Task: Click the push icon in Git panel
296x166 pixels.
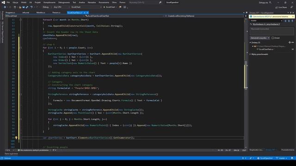Action: click(x=292, y=21)
